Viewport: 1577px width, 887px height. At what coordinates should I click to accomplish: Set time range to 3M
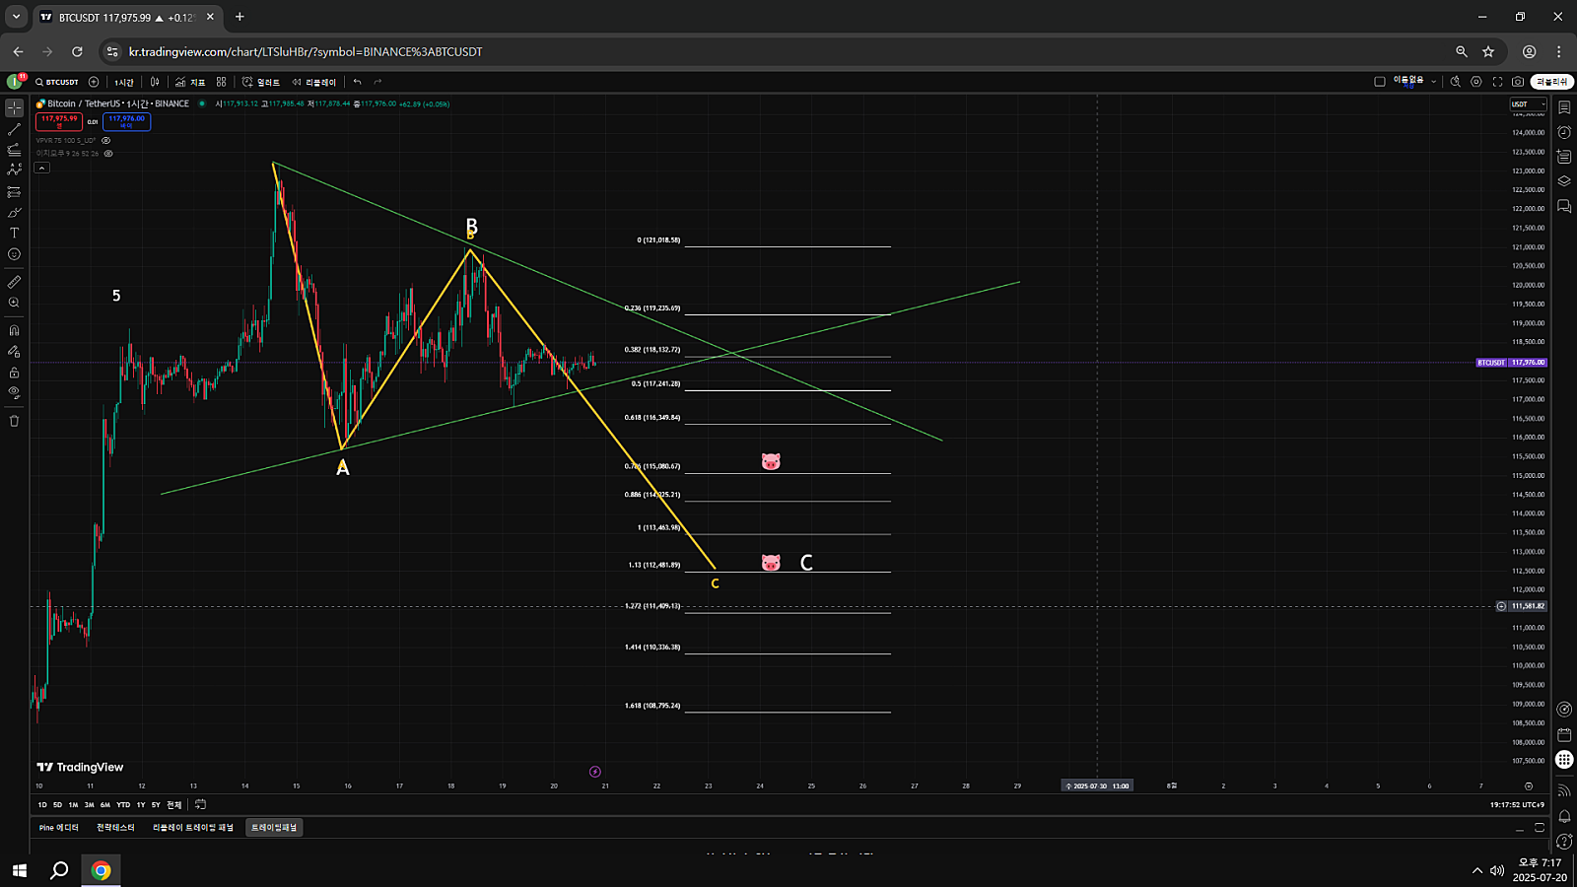pos(89,805)
